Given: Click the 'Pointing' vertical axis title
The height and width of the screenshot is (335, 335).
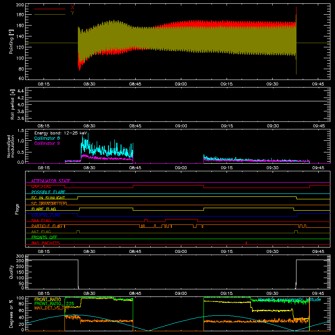Looking at the screenshot, I should point(11,41).
